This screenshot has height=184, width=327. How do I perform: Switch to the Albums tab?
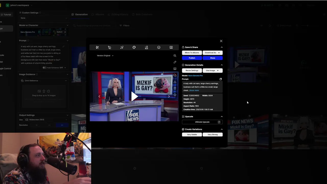click(x=98, y=15)
